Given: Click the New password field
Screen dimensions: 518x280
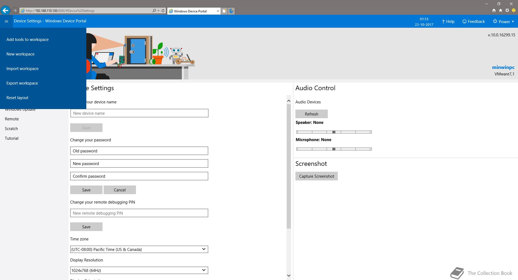Looking at the screenshot, I should (139, 163).
